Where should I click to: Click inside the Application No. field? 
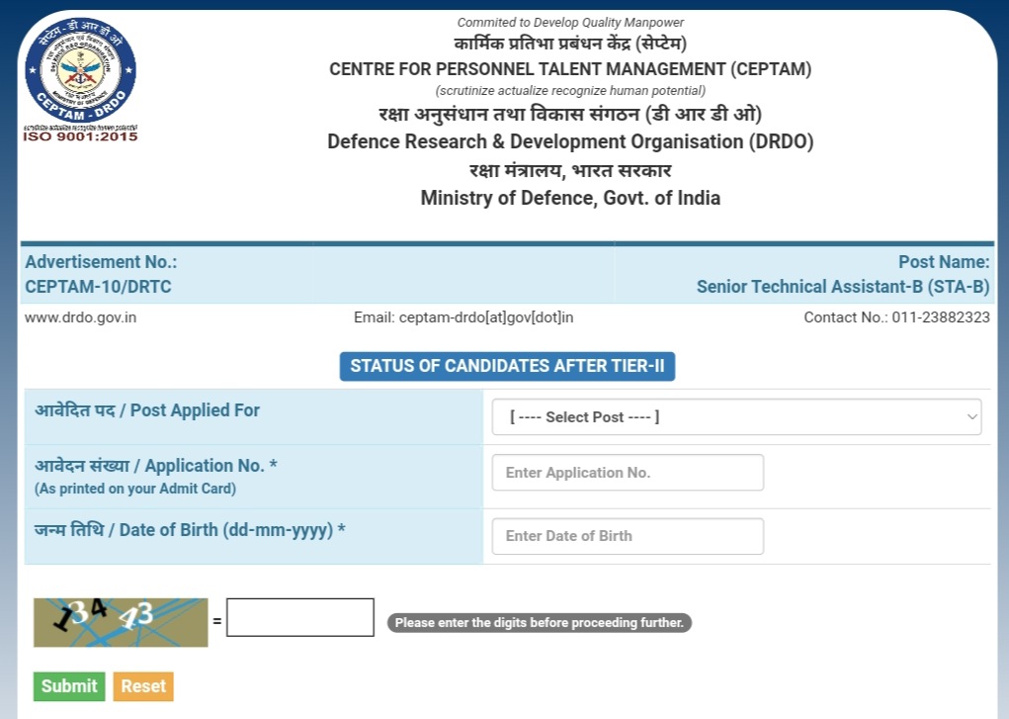pyautogui.click(x=627, y=472)
